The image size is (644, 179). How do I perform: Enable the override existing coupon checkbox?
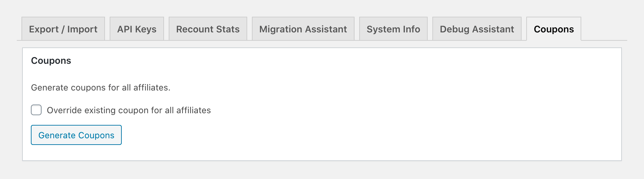36,110
